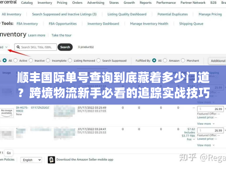The image size is (226, 170).
Task: Click the magnifier icon in search box
Action: (18, 47)
